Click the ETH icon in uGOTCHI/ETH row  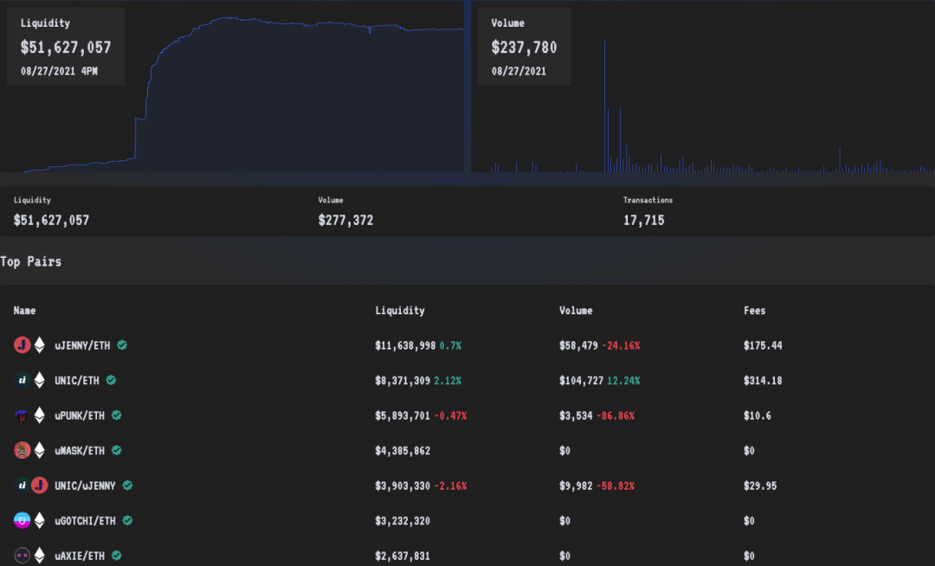[39, 521]
